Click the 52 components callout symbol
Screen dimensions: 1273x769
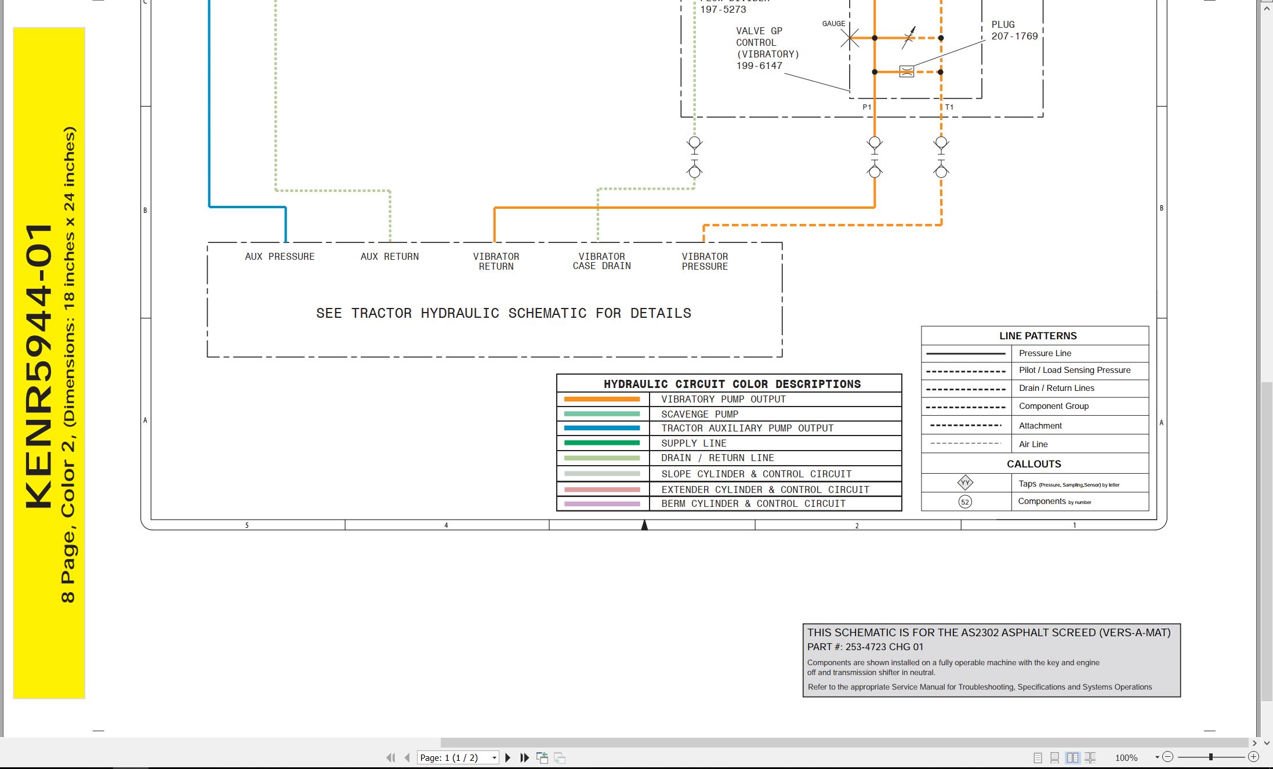point(965,502)
